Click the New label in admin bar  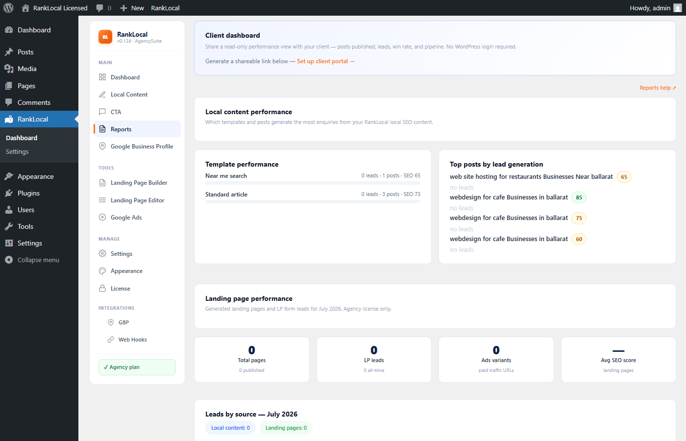point(138,8)
